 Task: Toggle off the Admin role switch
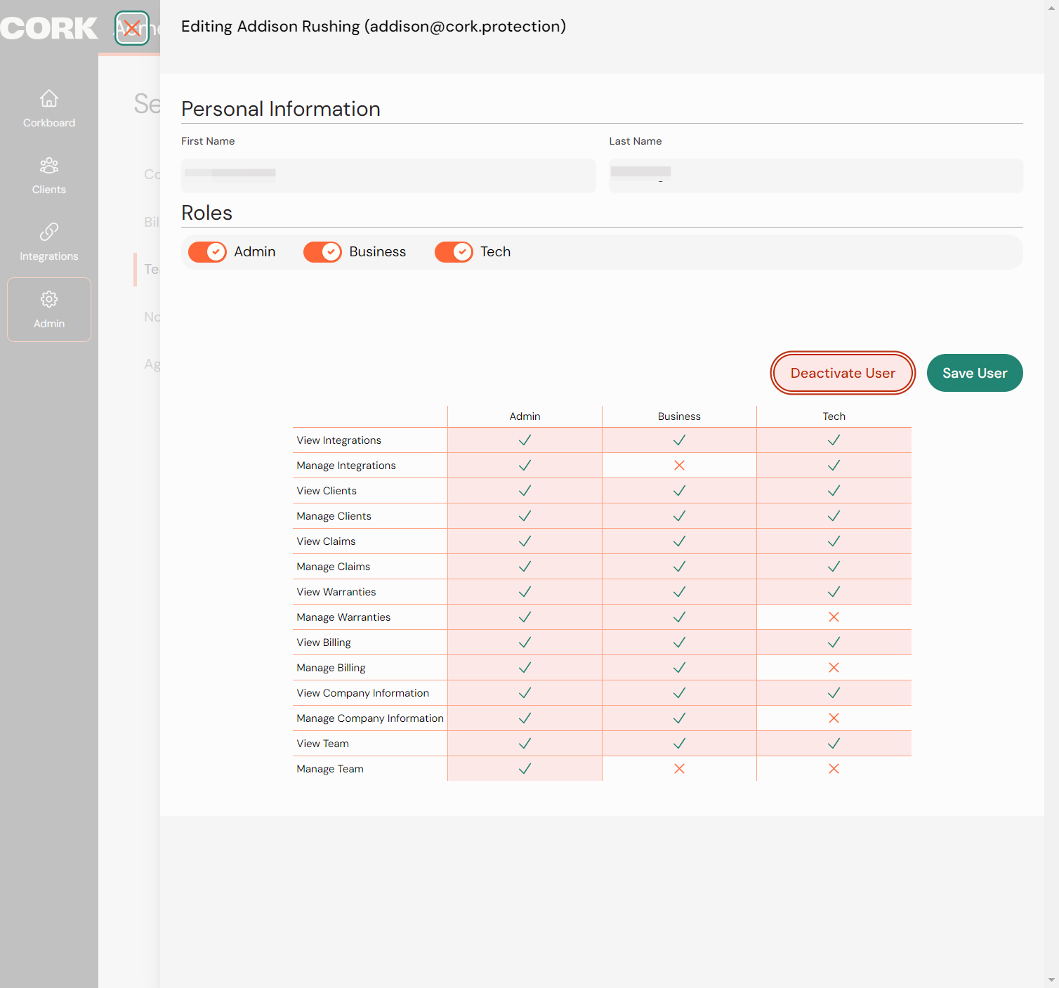(x=207, y=252)
